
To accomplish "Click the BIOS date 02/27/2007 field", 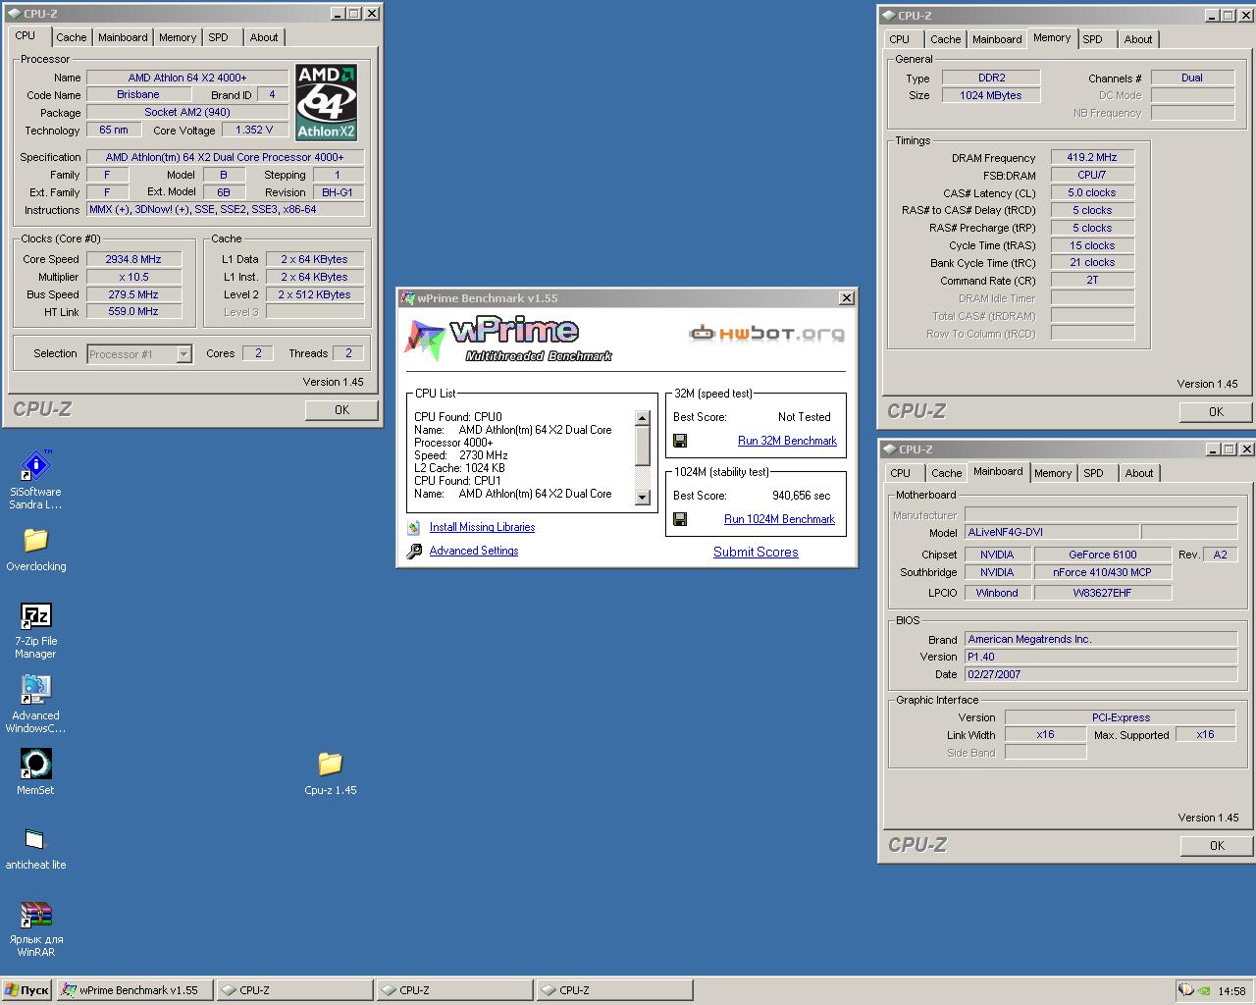I will [x=1101, y=674].
